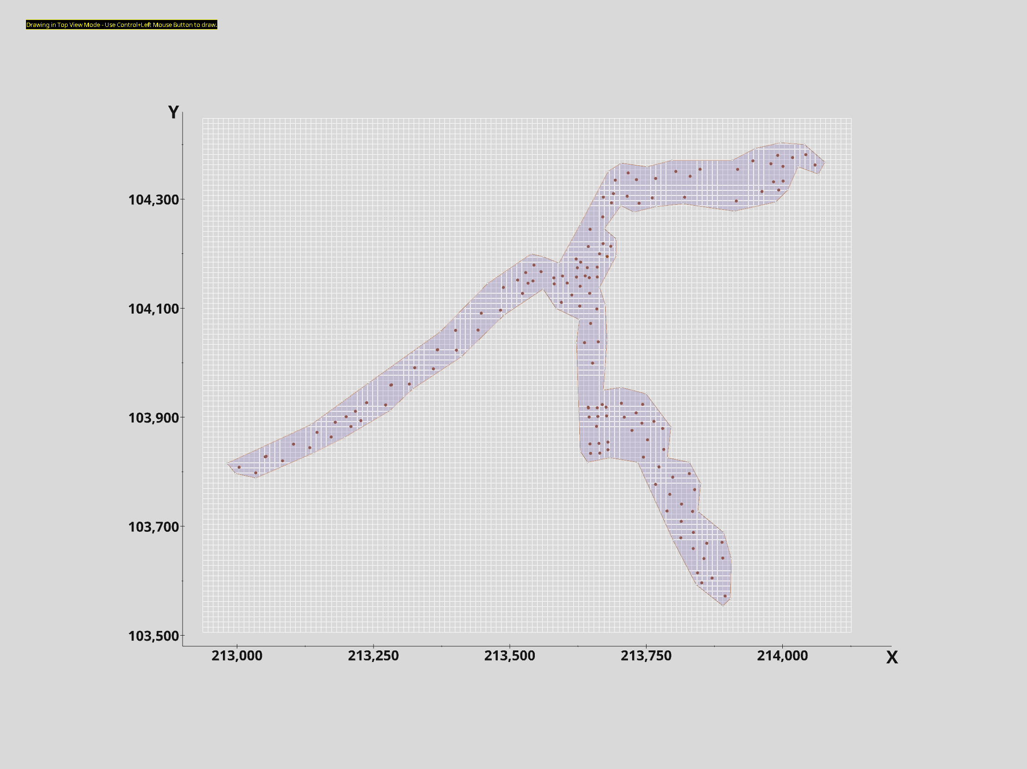Select the rightmost red data point
The width and height of the screenshot is (1027, 769).
coord(815,165)
